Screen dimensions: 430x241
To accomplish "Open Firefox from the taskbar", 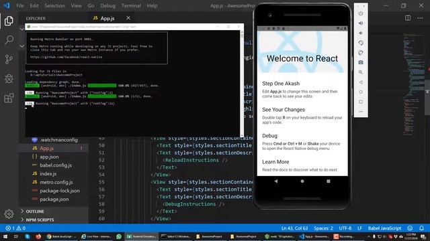I will [38, 236].
